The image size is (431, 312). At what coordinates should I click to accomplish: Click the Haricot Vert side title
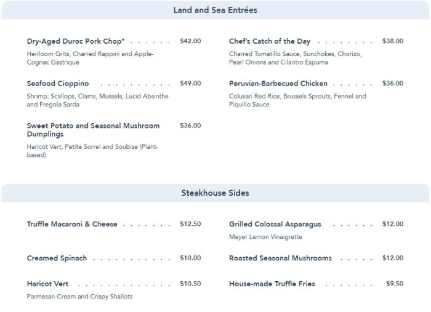point(47,284)
